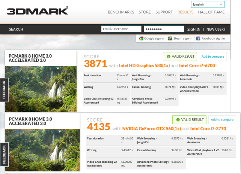This screenshot has height=174, width=241.
Task: Click the SEARCH link
Action: [x=16, y=29]
